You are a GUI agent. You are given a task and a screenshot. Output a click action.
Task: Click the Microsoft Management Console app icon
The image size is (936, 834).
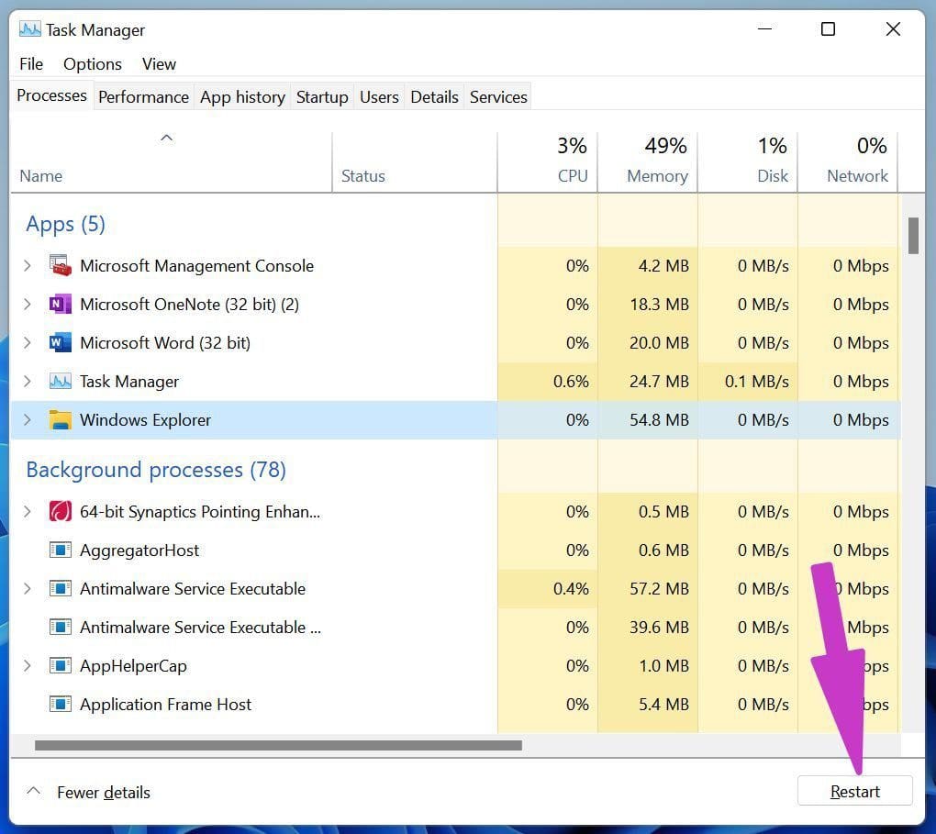point(61,265)
